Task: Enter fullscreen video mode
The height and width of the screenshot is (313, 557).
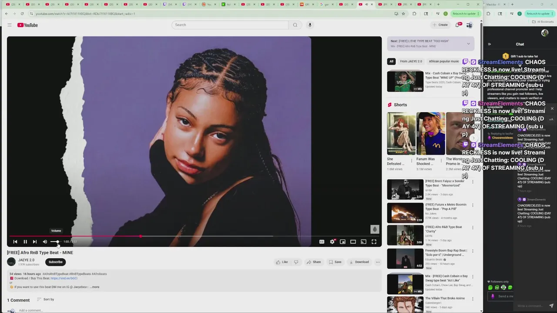Action: (374, 242)
